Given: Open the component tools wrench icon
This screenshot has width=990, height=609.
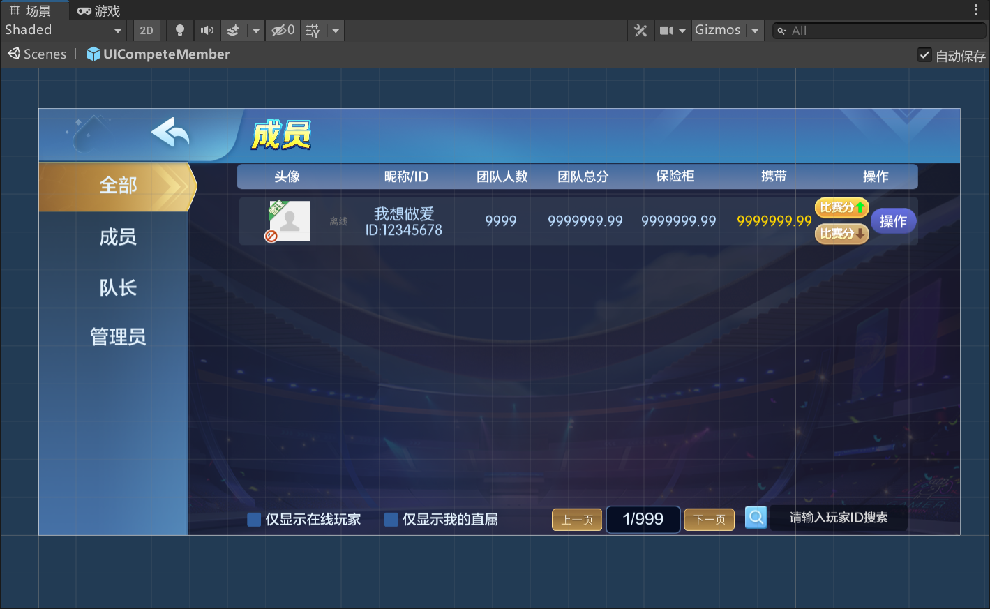Looking at the screenshot, I should pyautogui.click(x=640, y=31).
